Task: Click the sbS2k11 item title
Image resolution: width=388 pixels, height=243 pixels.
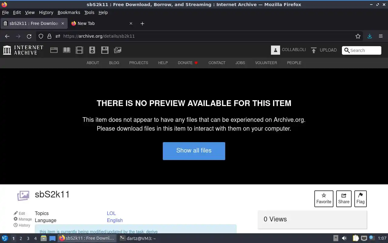Action: [x=52, y=194]
